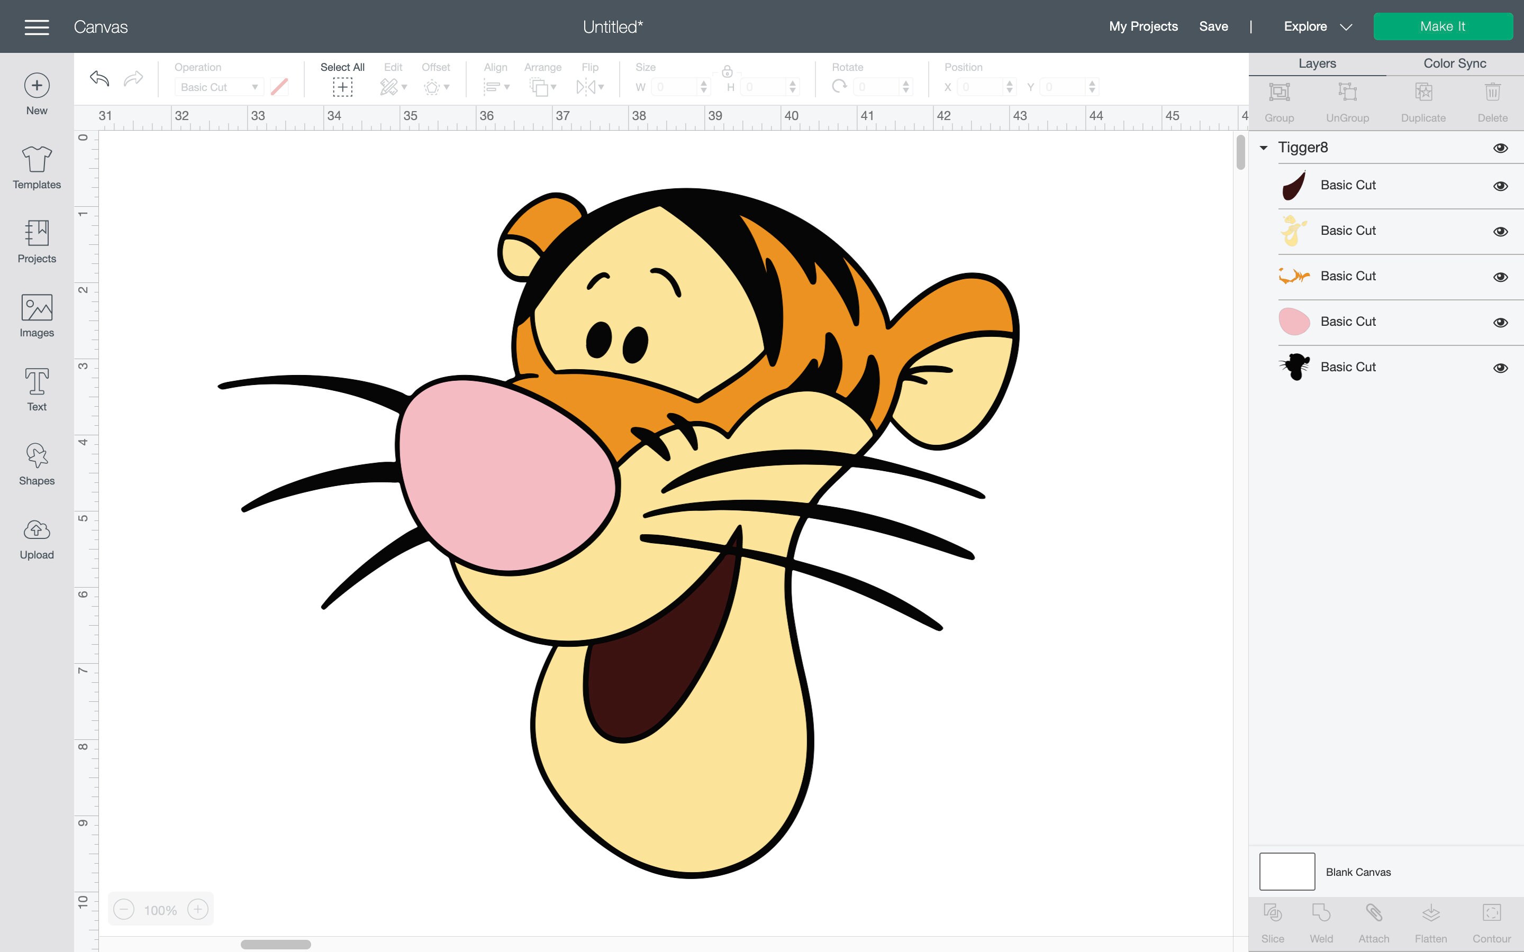
Task: Open the hamburger main menu
Action: (37, 27)
